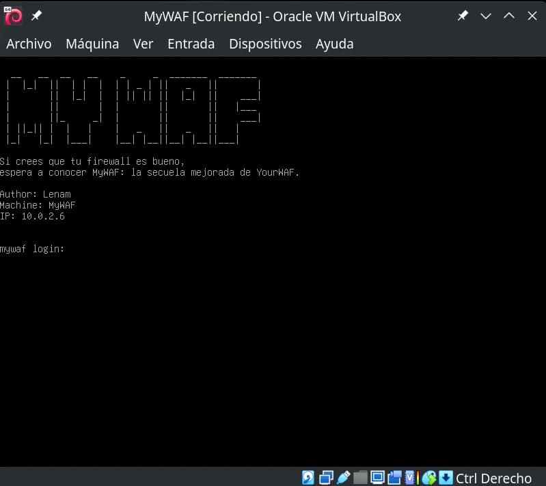Open the Entrada menu

coord(191,44)
